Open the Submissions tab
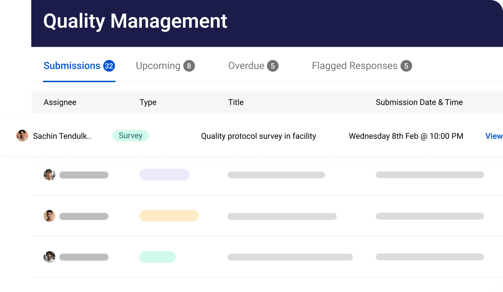Image resolution: width=503 pixels, height=292 pixels. pyautogui.click(x=72, y=66)
